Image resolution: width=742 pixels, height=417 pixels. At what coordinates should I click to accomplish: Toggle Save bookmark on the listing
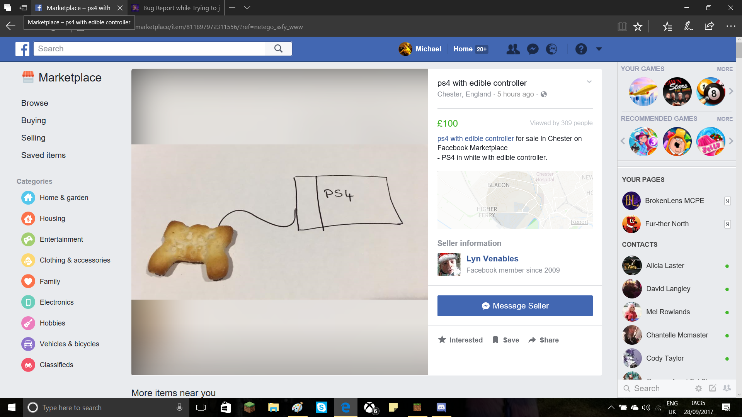point(505,340)
